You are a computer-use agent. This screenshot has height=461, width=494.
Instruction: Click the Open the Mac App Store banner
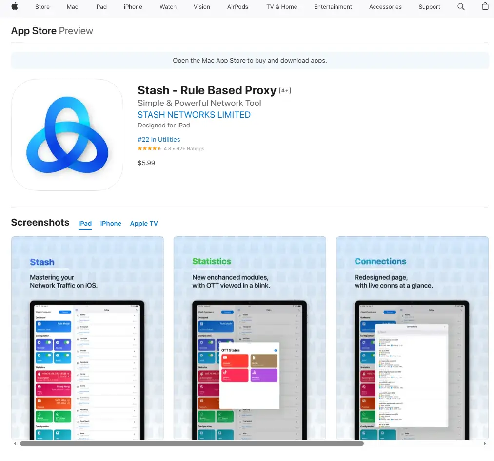pos(250,60)
